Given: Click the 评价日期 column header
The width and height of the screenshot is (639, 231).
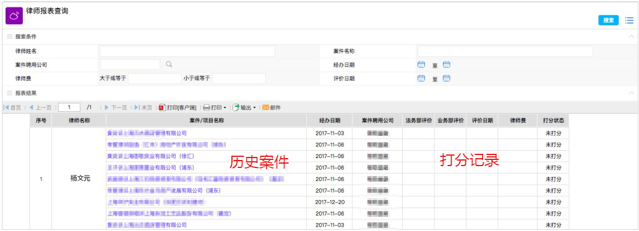Looking at the screenshot, I should click(x=482, y=121).
